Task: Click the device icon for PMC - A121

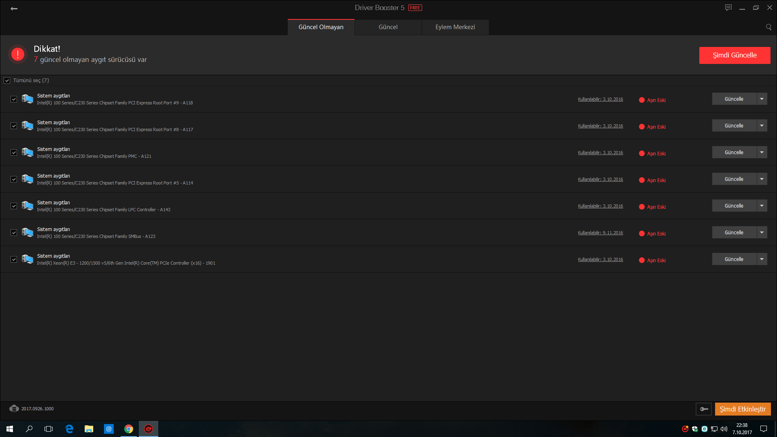Action: (x=28, y=152)
